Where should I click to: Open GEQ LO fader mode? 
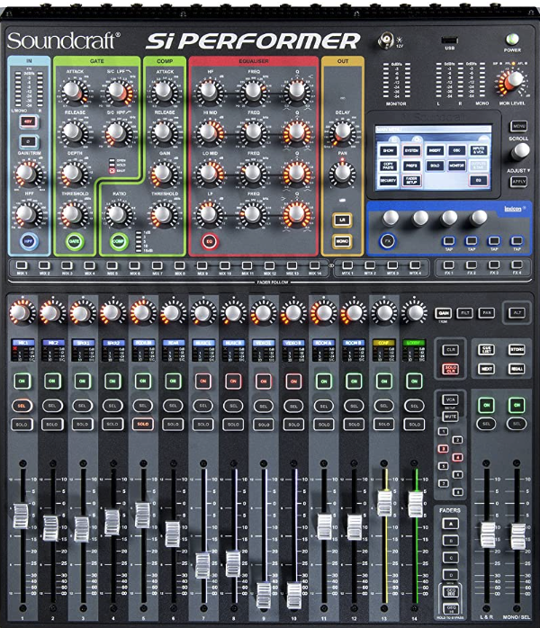point(451,592)
